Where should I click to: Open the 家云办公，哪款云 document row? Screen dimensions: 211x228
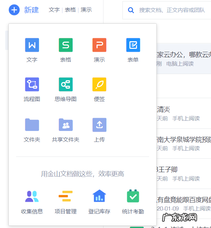(184, 59)
